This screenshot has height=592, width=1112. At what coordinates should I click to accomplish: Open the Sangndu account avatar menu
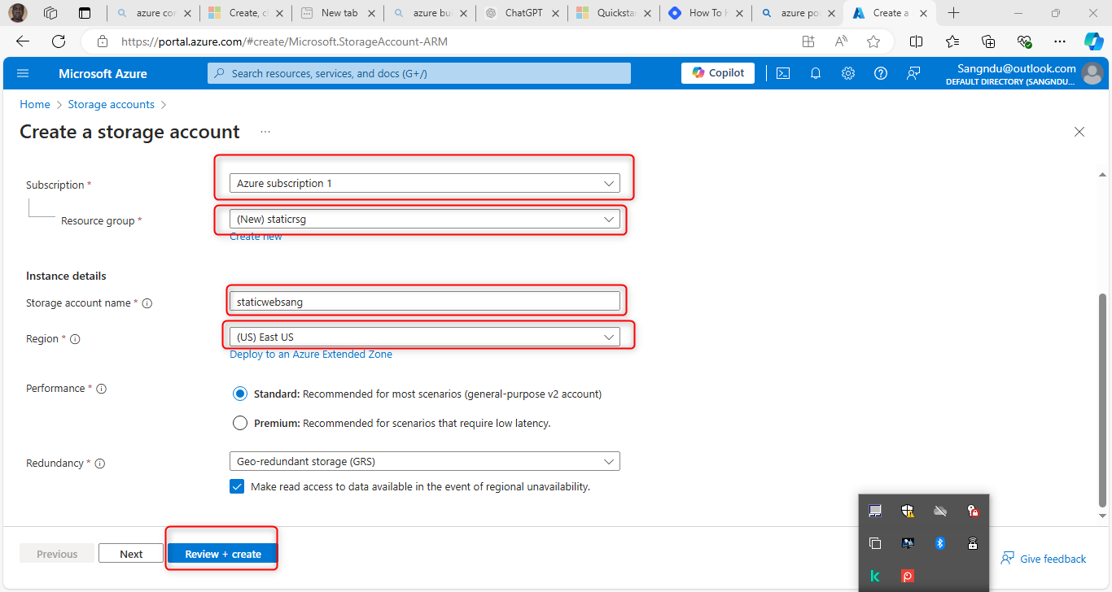coord(1092,73)
